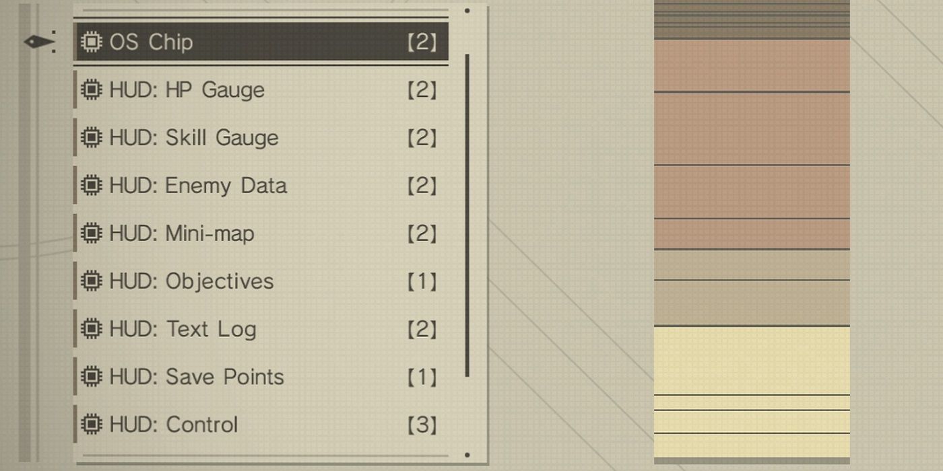Select the HUD: HP Gauge entry
Image resolution: width=943 pixels, height=471 pixels.
tap(259, 89)
